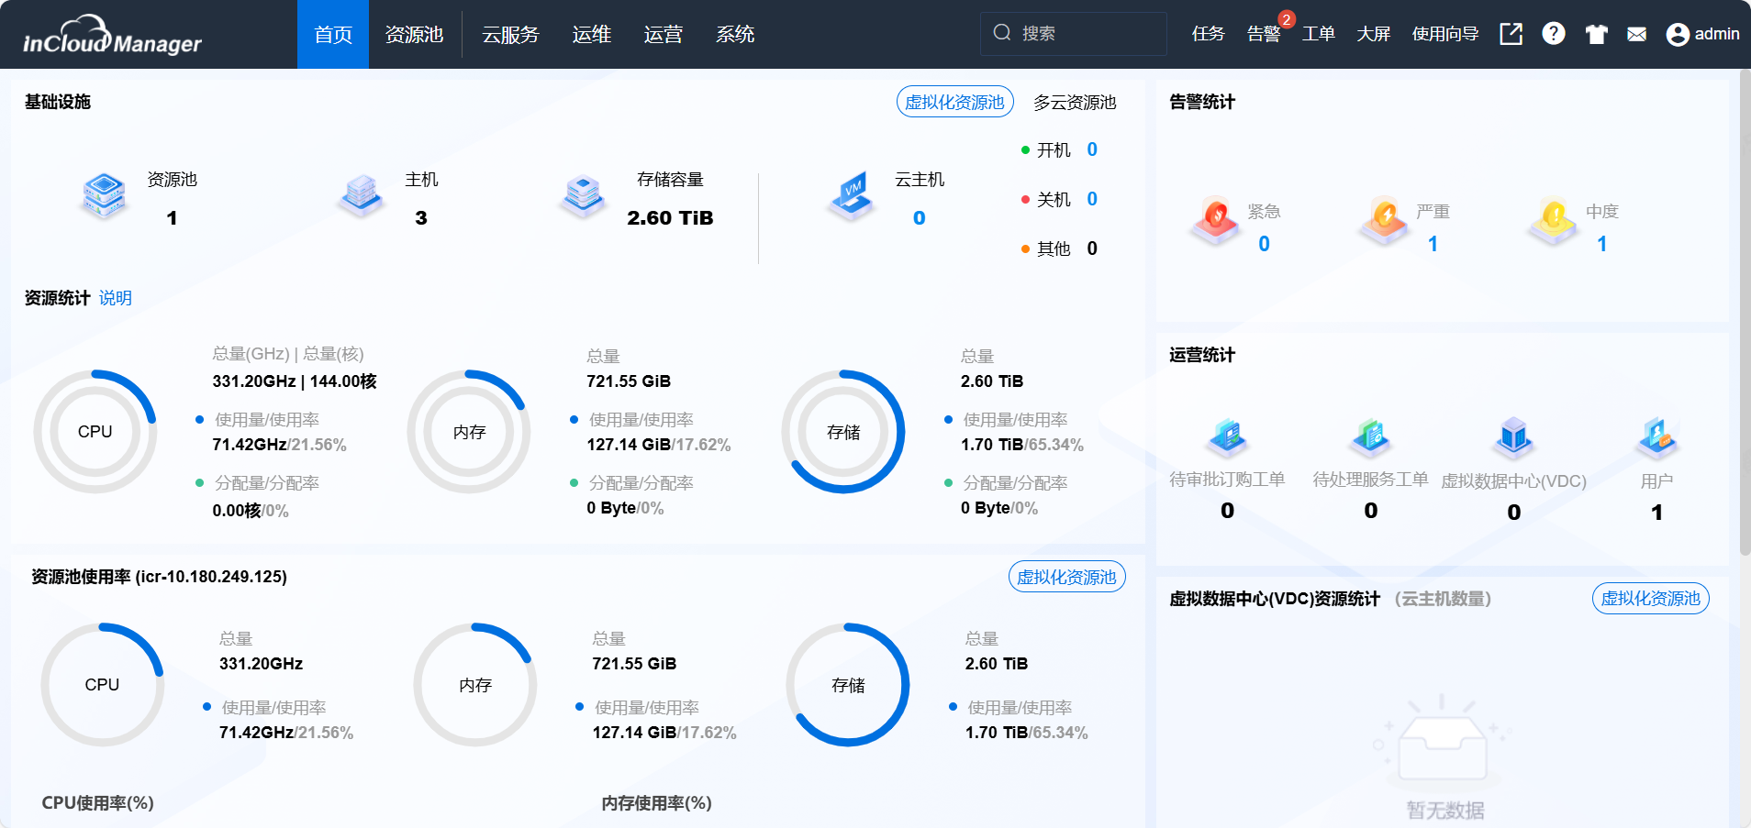The height and width of the screenshot is (828, 1751).
Task: Click the virtual data center (VDC) icon
Action: pyautogui.click(x=1513, y=436)
